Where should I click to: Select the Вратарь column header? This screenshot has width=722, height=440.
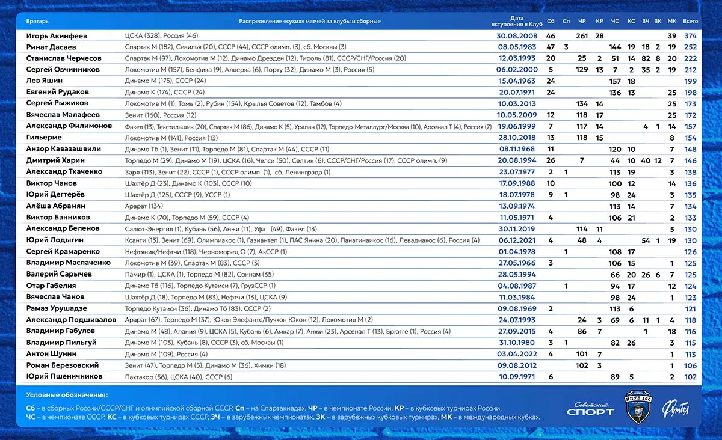coord(37,22)
